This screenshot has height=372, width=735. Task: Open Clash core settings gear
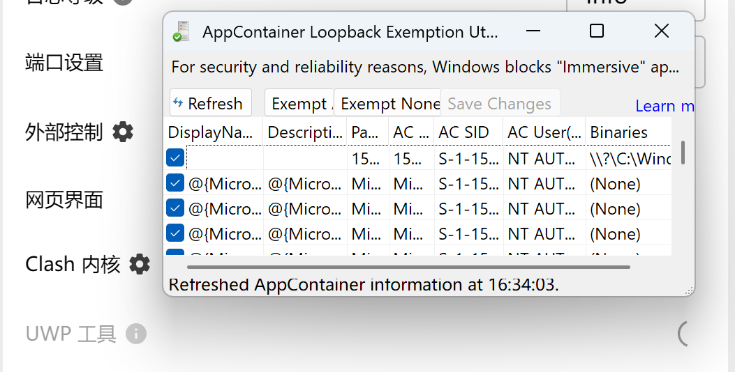tap(140, 264)
